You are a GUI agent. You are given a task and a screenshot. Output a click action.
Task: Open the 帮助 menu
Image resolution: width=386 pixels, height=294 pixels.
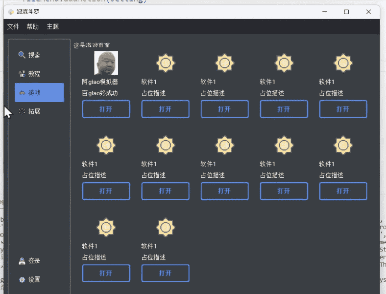click(x=33, y=26)
